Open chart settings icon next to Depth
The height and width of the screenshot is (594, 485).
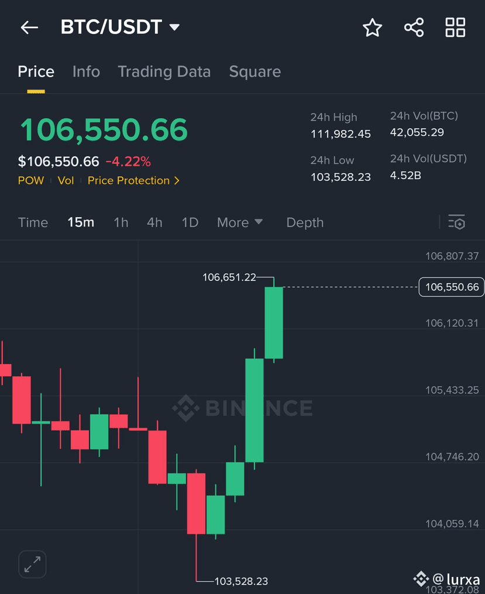click(x=456, y=222)
